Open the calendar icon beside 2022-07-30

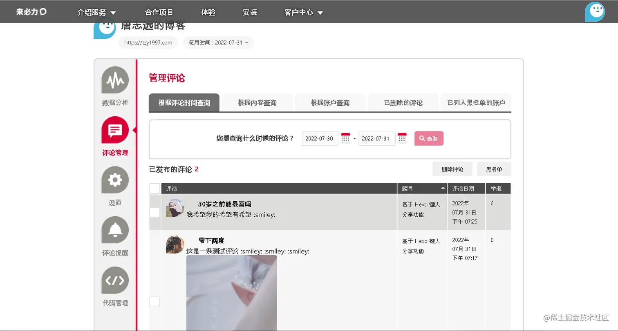point(346,138)
